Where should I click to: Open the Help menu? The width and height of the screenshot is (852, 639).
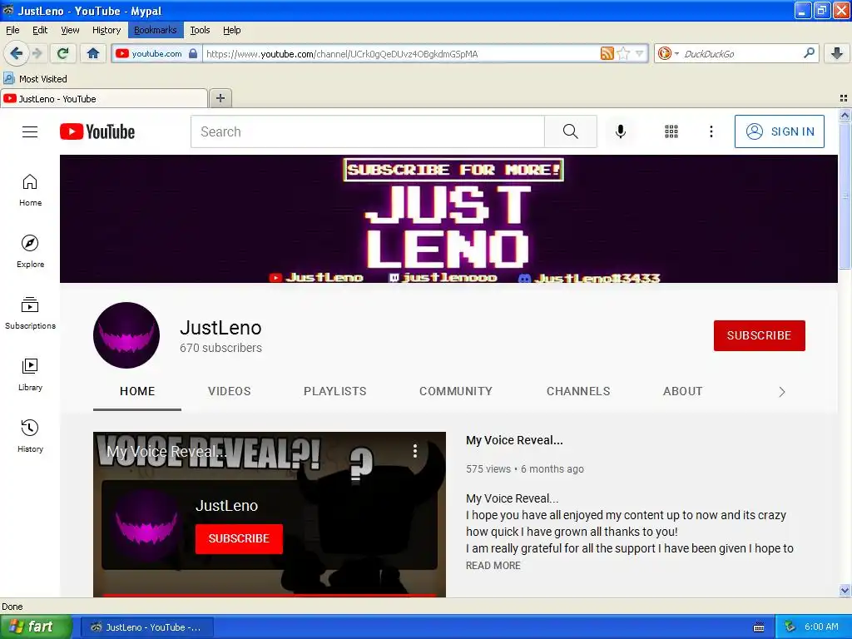pos(232,30)
